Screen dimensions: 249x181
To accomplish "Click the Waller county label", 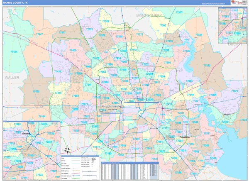I will (x=12, y=78).
